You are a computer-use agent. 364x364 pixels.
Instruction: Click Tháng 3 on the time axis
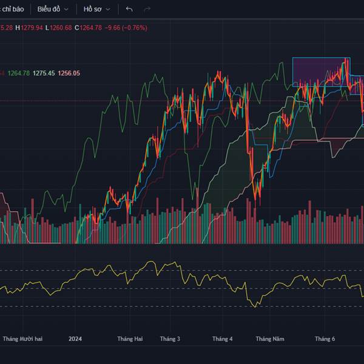tap(170, 339)
